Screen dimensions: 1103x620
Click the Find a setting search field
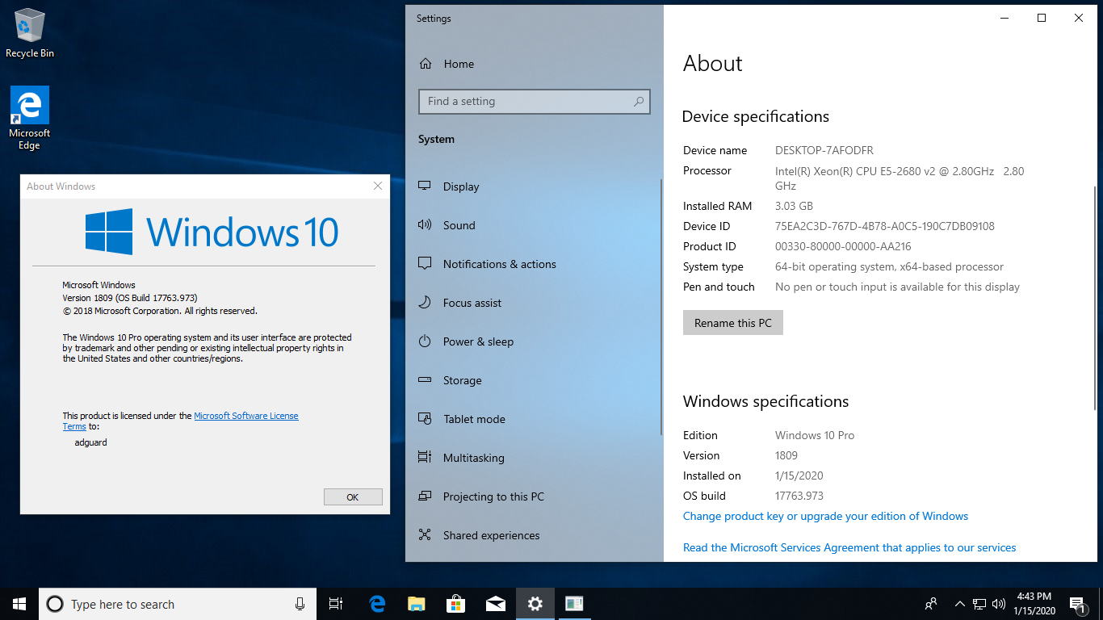(535, 102)
